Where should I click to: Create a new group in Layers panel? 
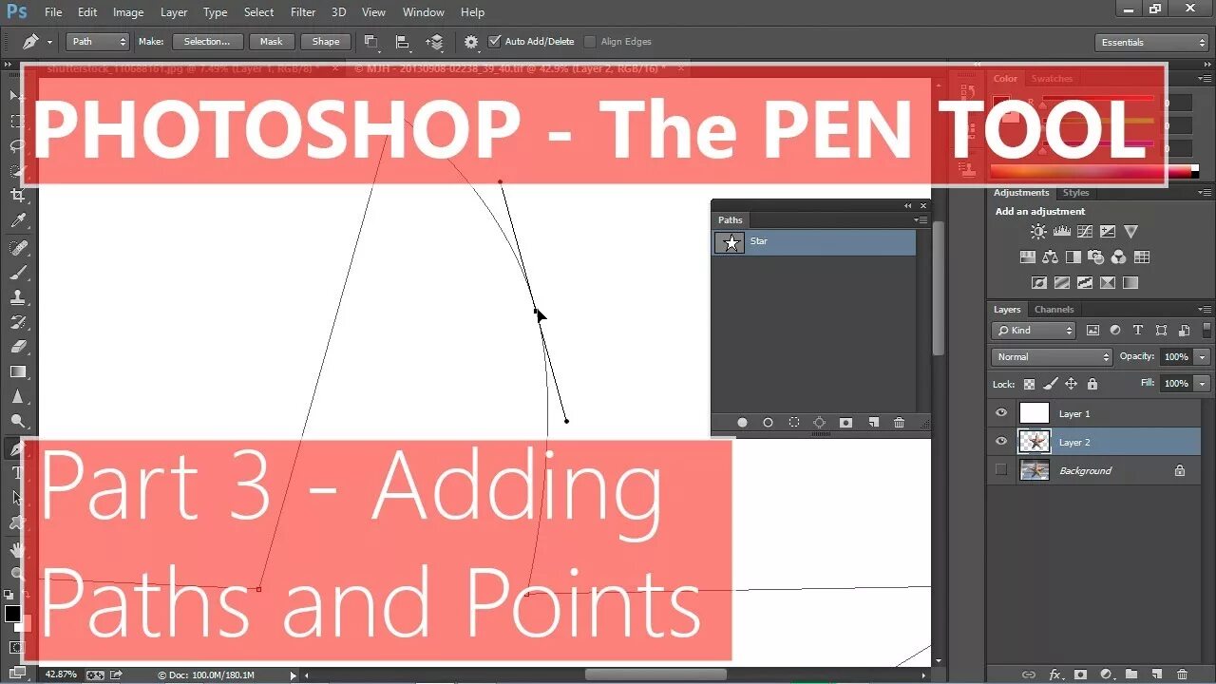[x=1131, y=674]
